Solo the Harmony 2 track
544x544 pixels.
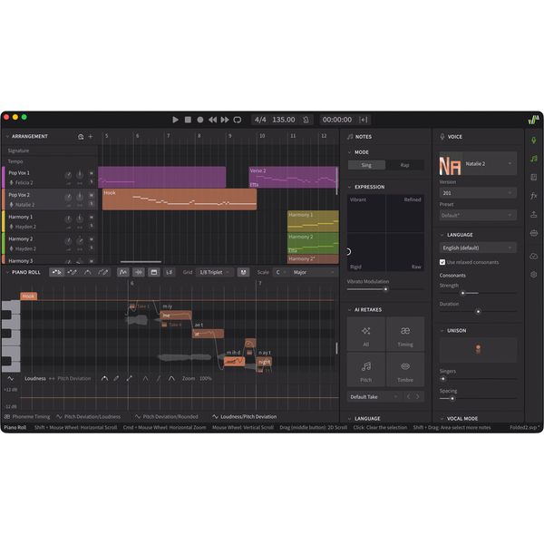pos(92,248)
